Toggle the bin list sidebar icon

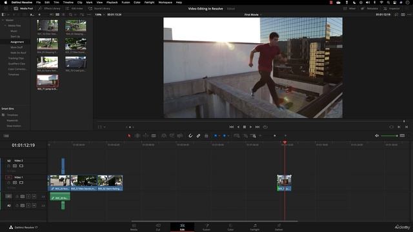[x=3, y=14]
